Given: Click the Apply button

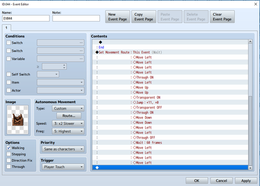Looking at the screenshot, I should (x=246, y=181).
